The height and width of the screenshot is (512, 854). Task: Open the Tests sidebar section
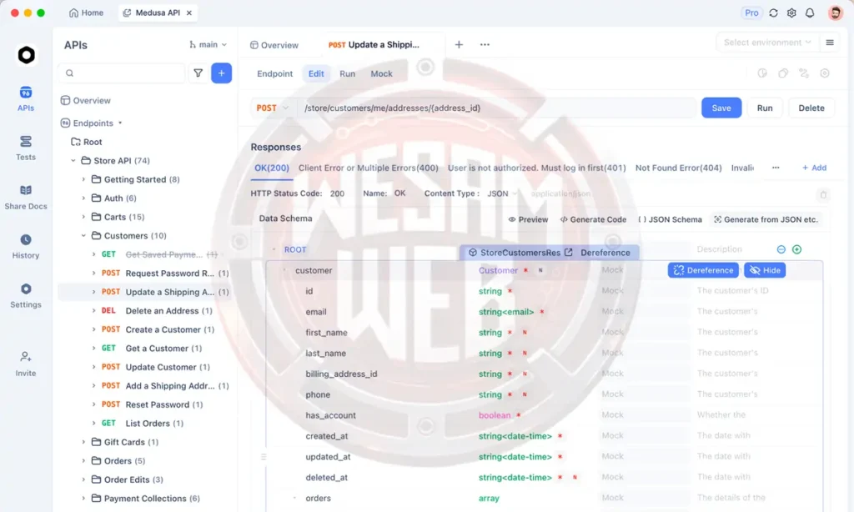[x=26, y=148]
